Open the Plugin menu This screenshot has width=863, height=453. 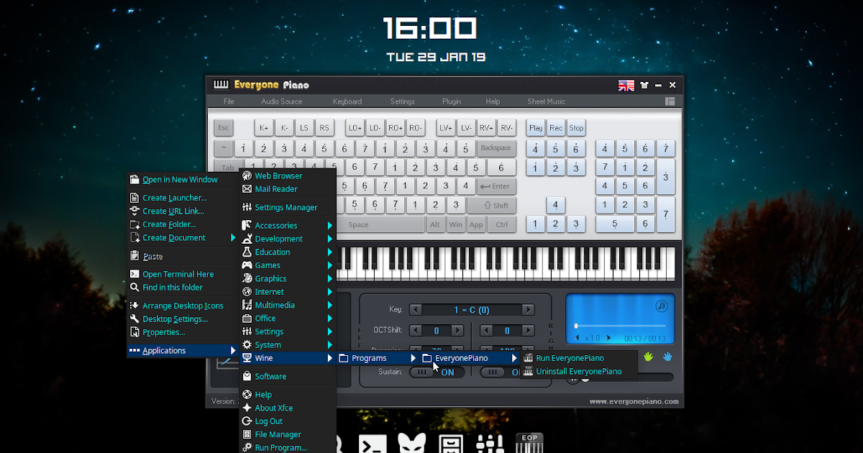pyautogui.click(x=452, y=101)
